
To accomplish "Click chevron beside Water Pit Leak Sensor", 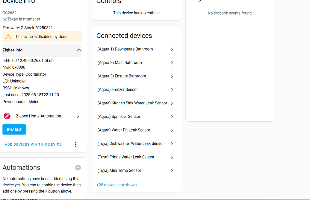I will click(x=172, y=130).
